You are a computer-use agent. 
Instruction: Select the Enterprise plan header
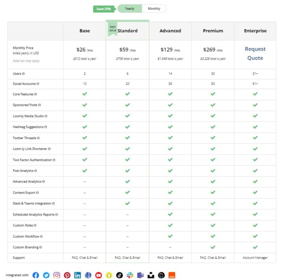pyautogui.click(x=255, y=31)
